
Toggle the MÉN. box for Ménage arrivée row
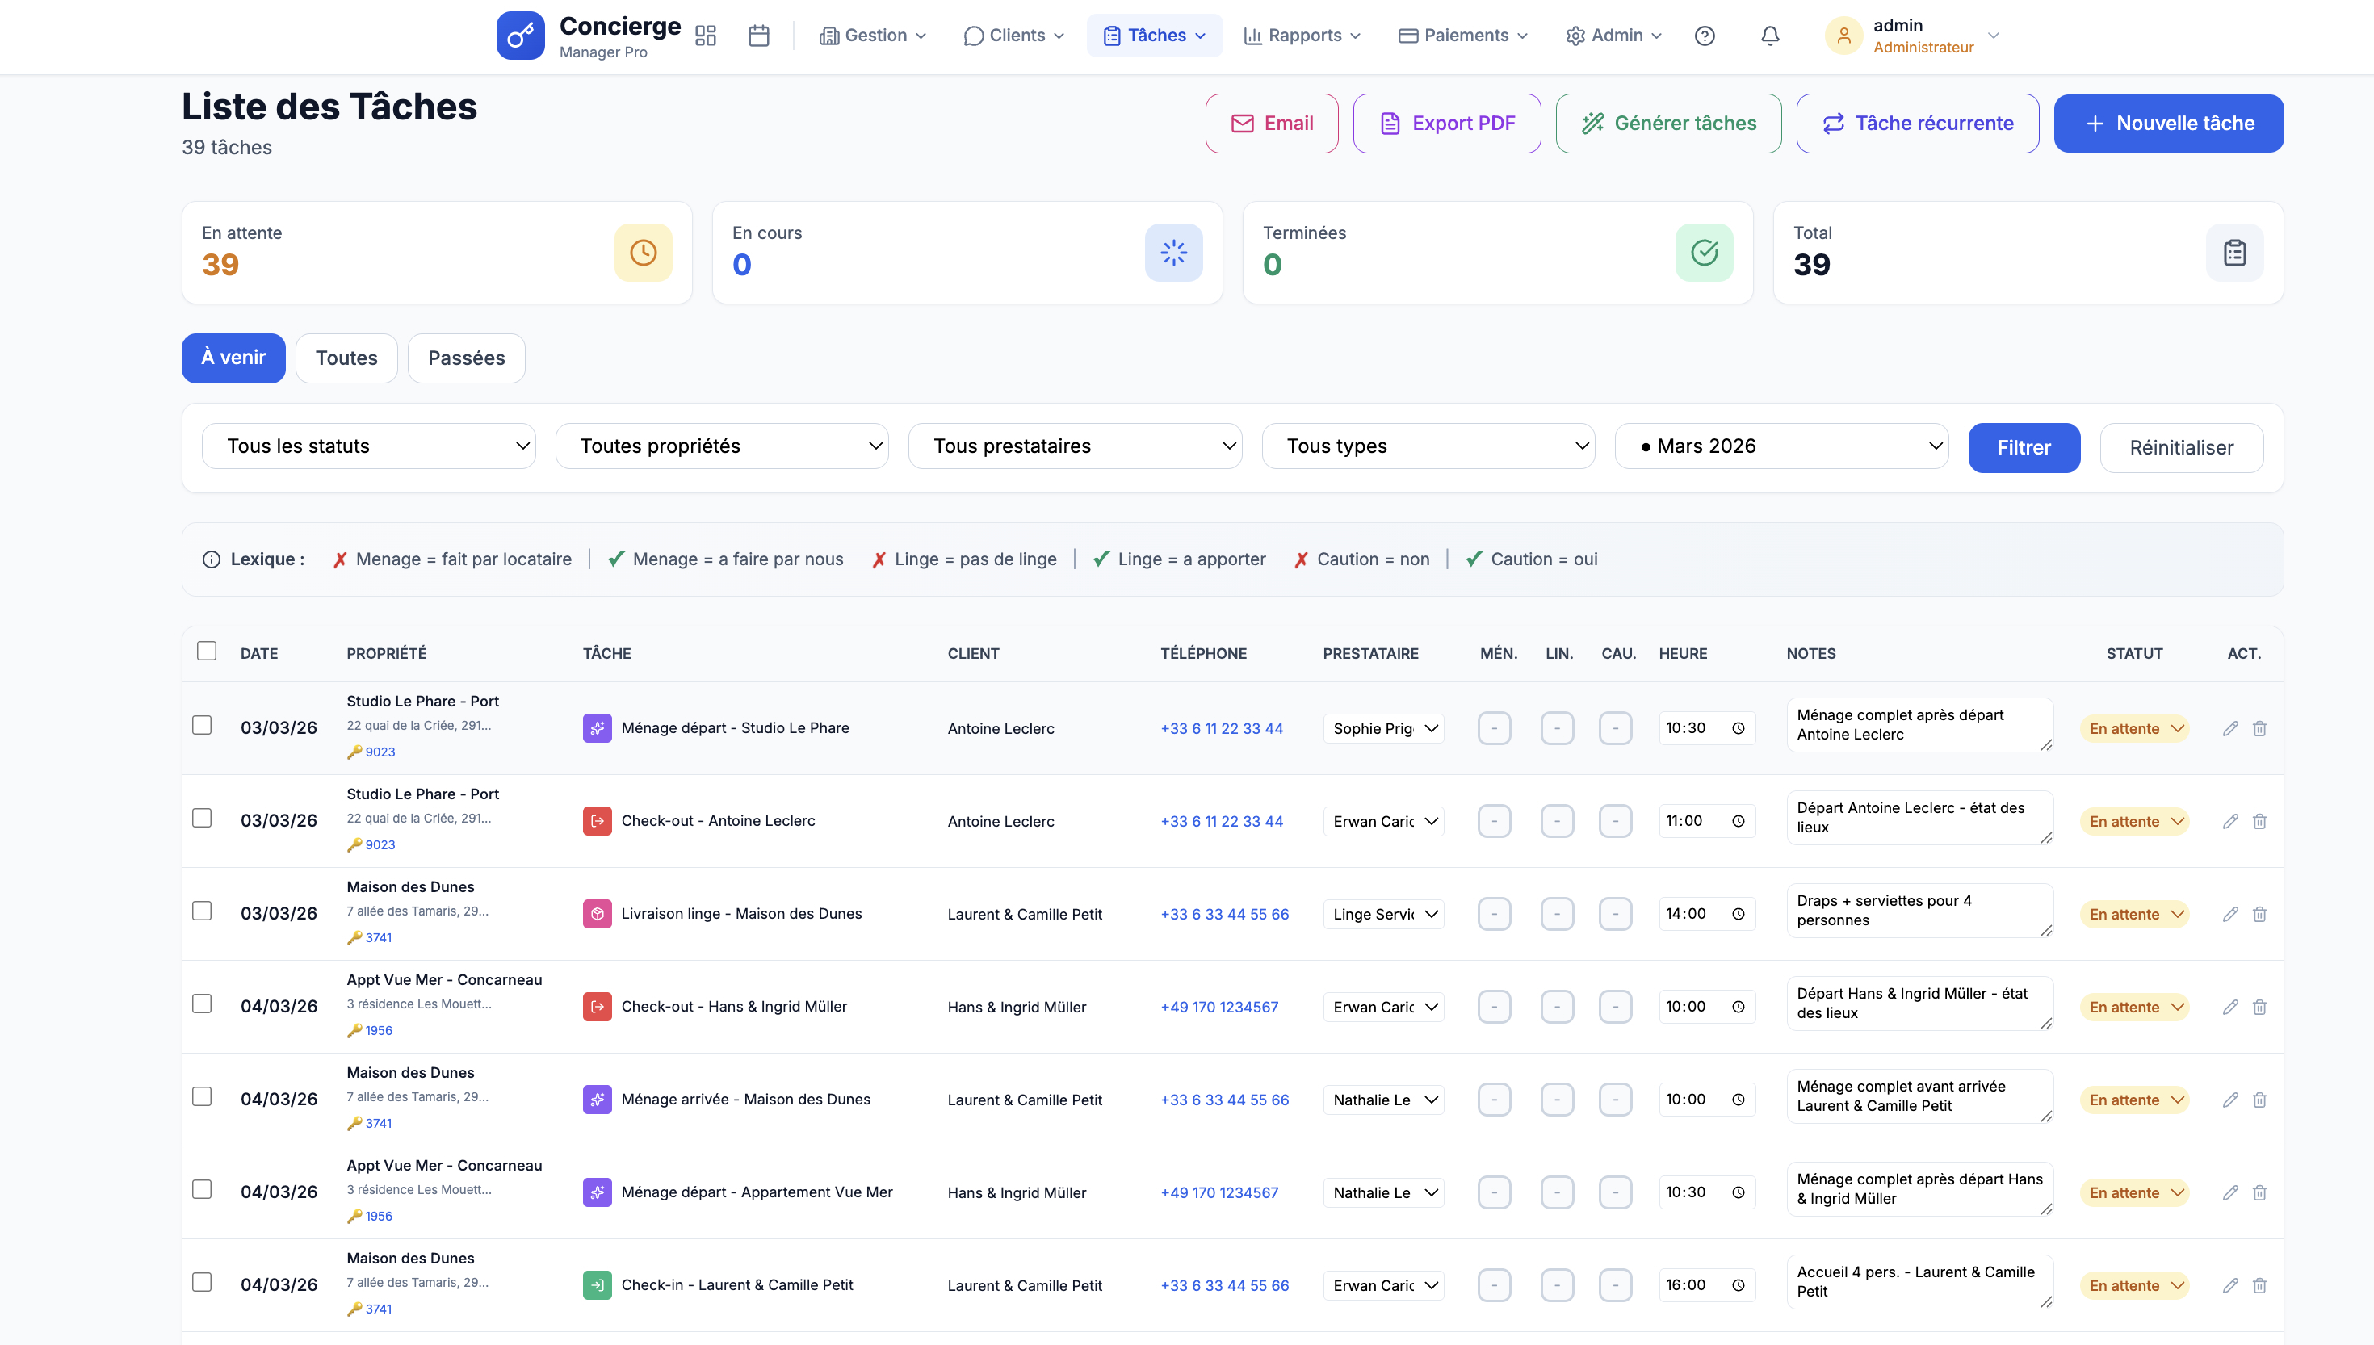pyautogui.click(x=1494, y=1100)
